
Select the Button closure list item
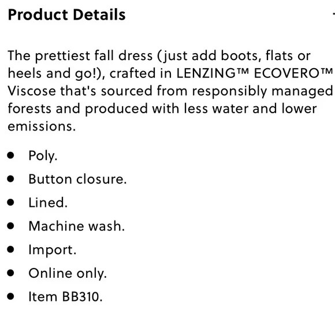point(77,179)
